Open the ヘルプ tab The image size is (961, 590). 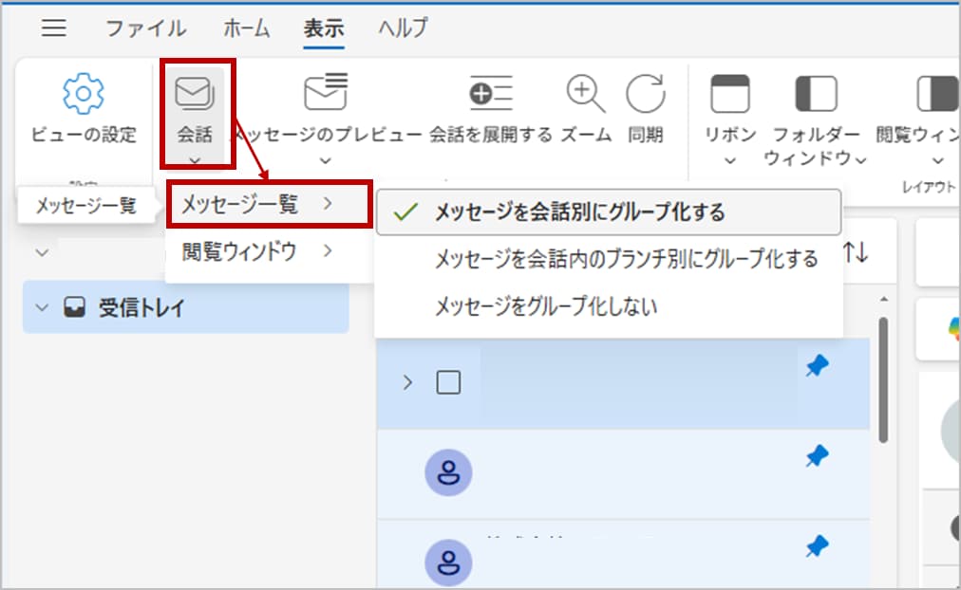(x=403, y=28)
